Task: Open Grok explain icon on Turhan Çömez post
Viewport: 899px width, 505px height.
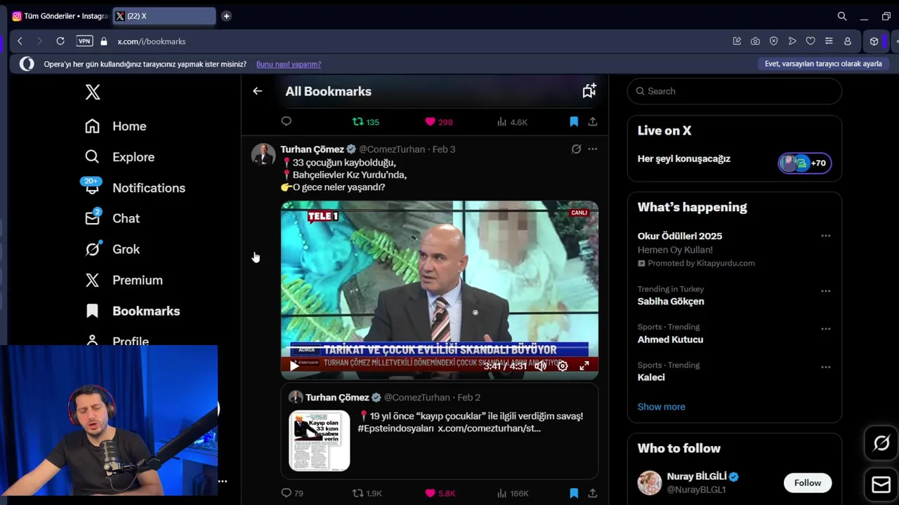Action: pyautogui.click(x=576, y=149)
